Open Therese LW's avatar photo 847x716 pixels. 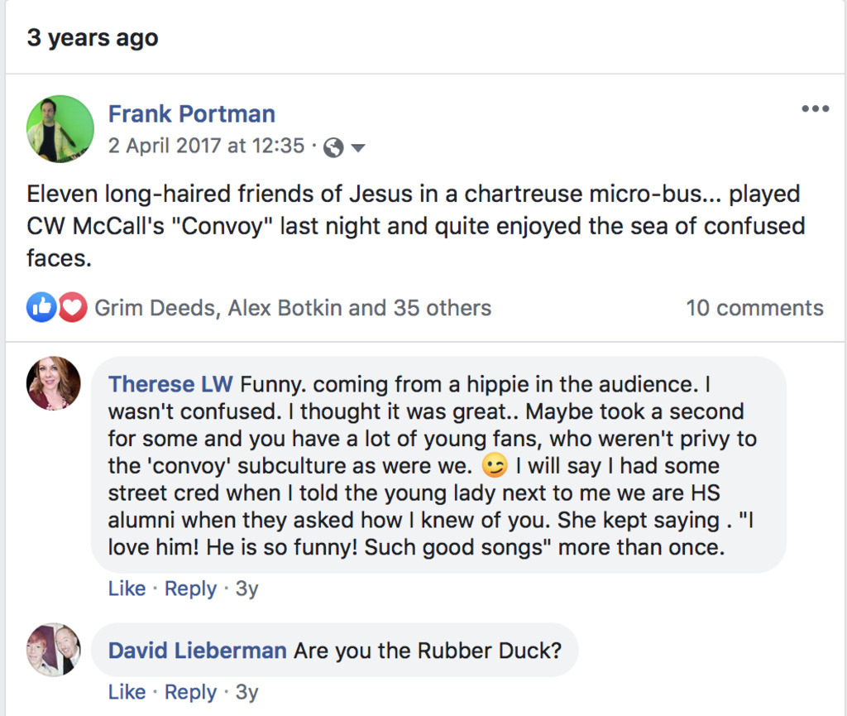[x=54, y=383]
